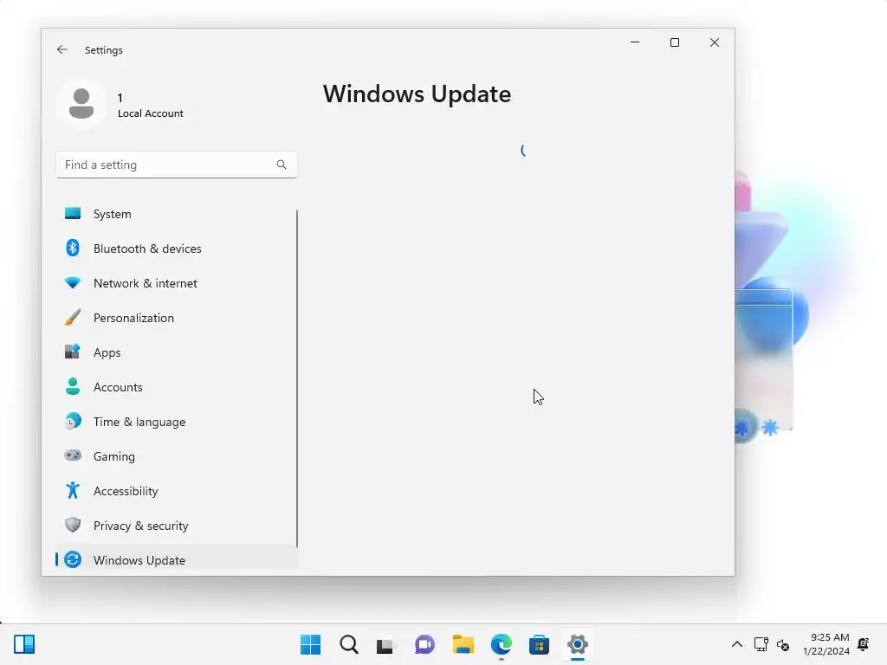
Task: Click the System monitor icon
Action: pyautogui.click(x=73, y=213)
